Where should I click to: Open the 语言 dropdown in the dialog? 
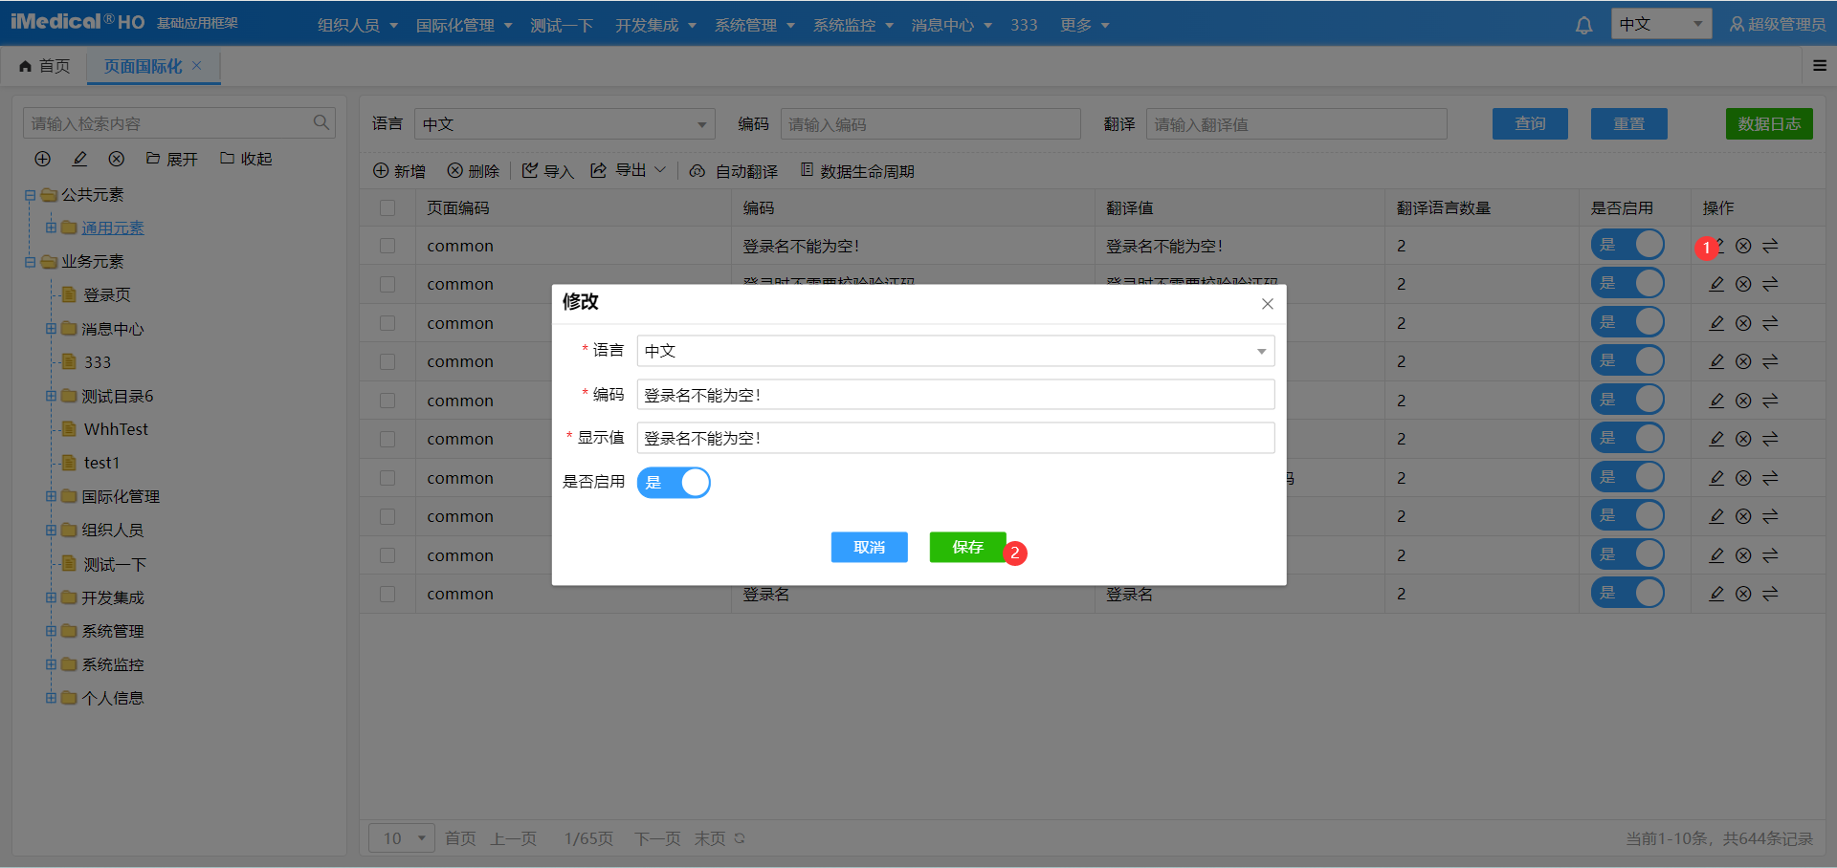pyautogui.click(x=956, y=351)
